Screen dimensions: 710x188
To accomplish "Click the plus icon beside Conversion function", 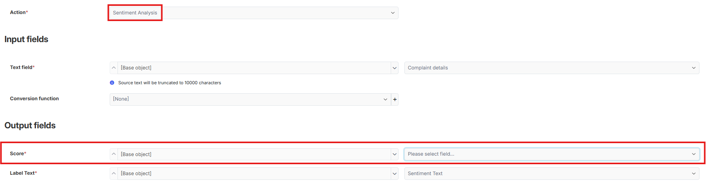I will coord(395,99).
